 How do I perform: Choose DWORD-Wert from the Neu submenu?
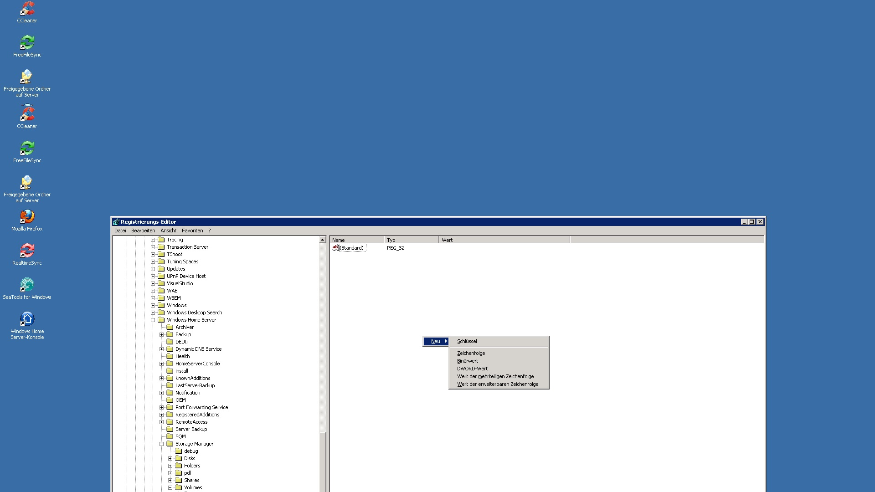472,369
